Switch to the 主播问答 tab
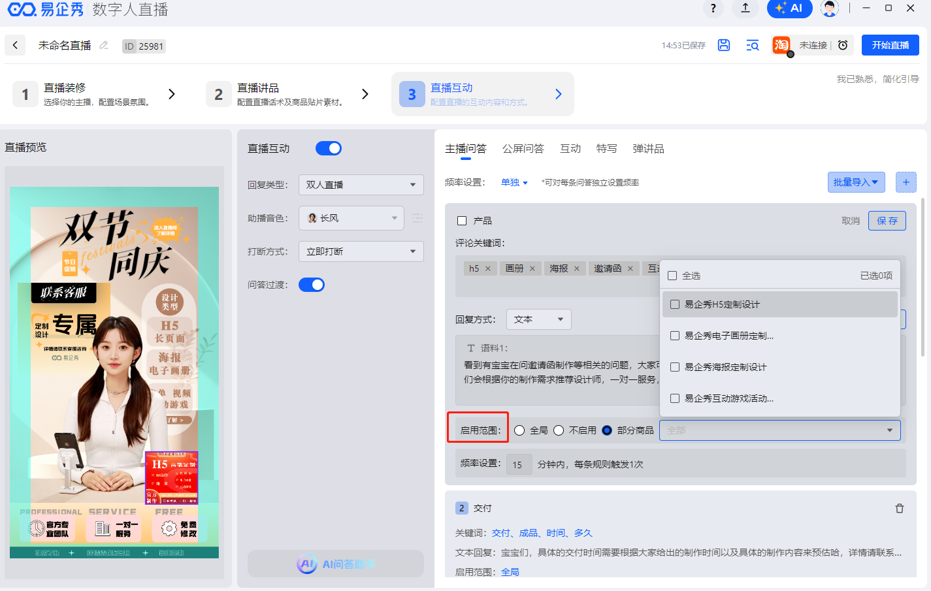 point(466,149)
